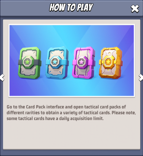
Task: Click the HOW TO PLAY title
Action: point(71,7)
